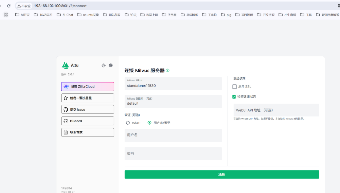This screenshot has height=193, width=340.
Task: Choose the username/password radio option
Action: 149,122
